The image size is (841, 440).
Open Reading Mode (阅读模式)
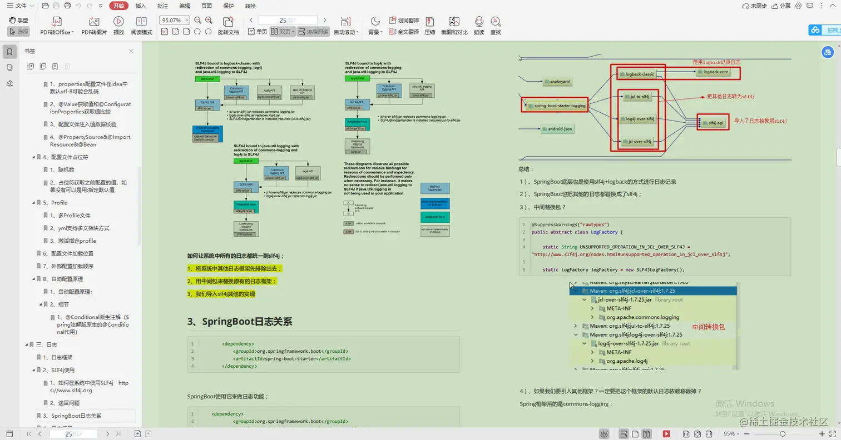[x=141, y=26]
